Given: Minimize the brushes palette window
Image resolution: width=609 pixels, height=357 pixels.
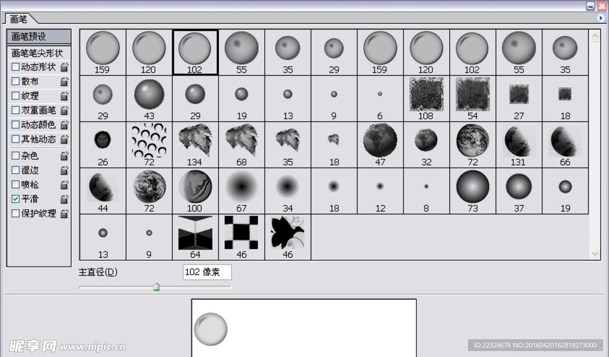Looking at the screenshot, I should (x=591, y=6).
